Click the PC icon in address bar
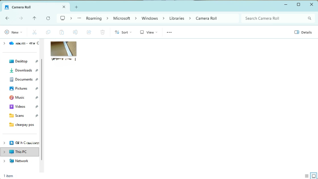This screenshot has width=318, height=179. 63,18
